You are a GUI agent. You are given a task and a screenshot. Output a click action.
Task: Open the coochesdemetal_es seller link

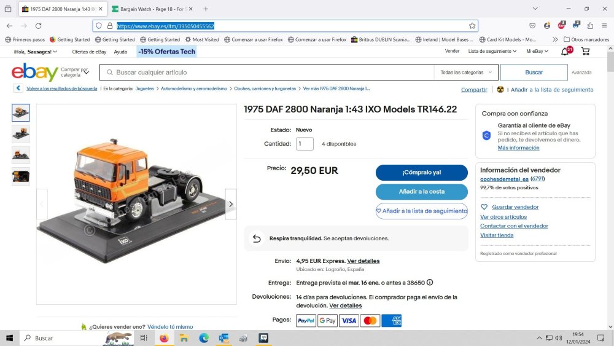[504, 179]
